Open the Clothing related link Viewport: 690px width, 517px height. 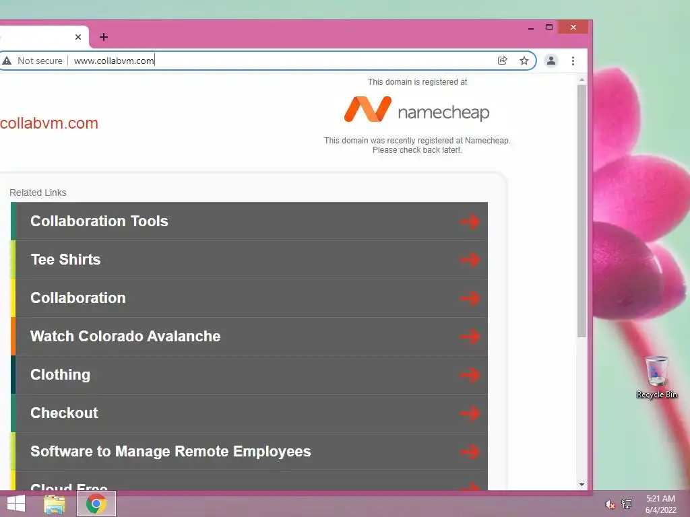[x=249, y=374]
